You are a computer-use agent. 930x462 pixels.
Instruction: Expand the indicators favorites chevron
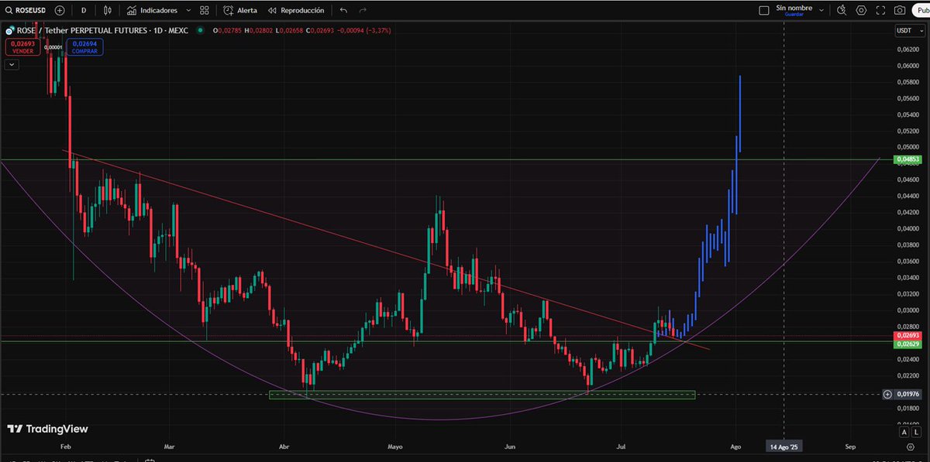(188, 11)
